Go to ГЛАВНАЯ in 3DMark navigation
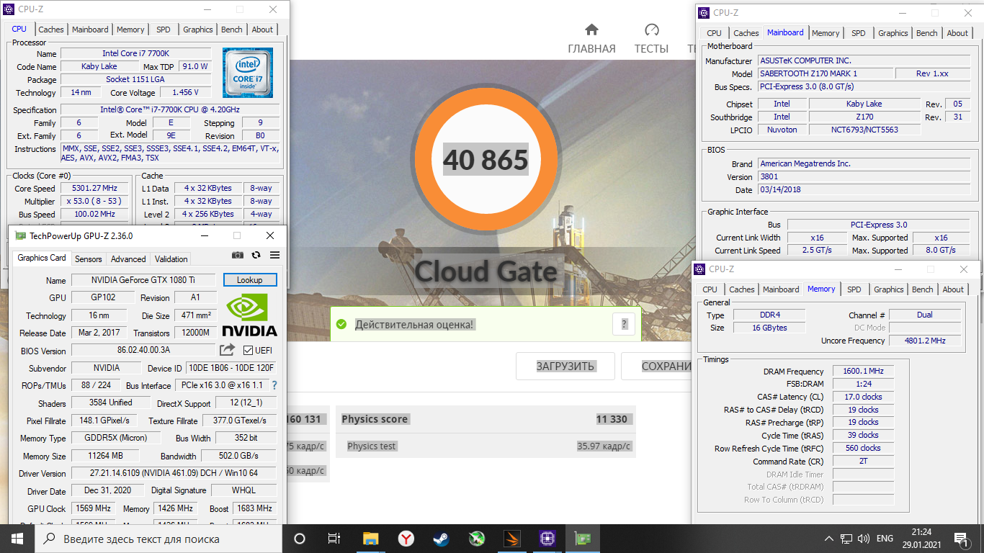Image resolution: width=984 pixels, height=553 pixels. 592,49
